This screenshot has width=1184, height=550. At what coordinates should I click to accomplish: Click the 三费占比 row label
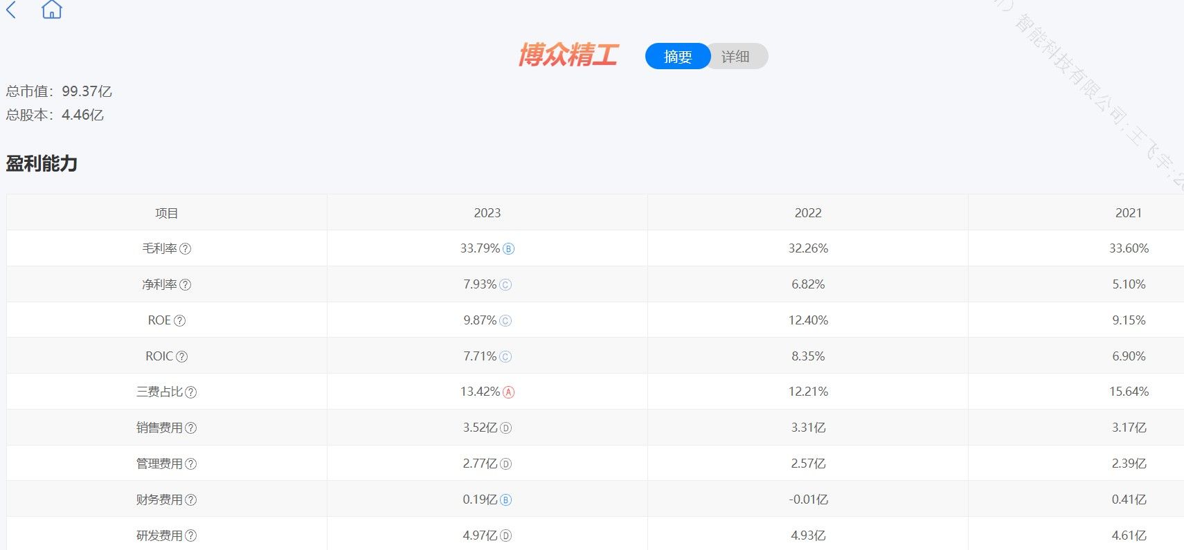pyautogui.click(x=160, y=392)
